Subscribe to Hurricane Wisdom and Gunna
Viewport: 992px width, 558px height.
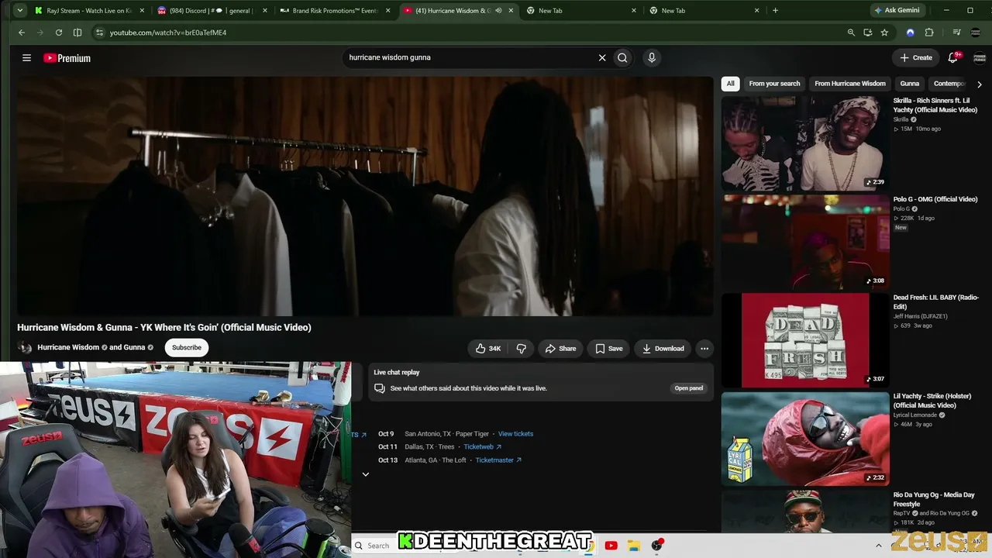tap(187, 347)
